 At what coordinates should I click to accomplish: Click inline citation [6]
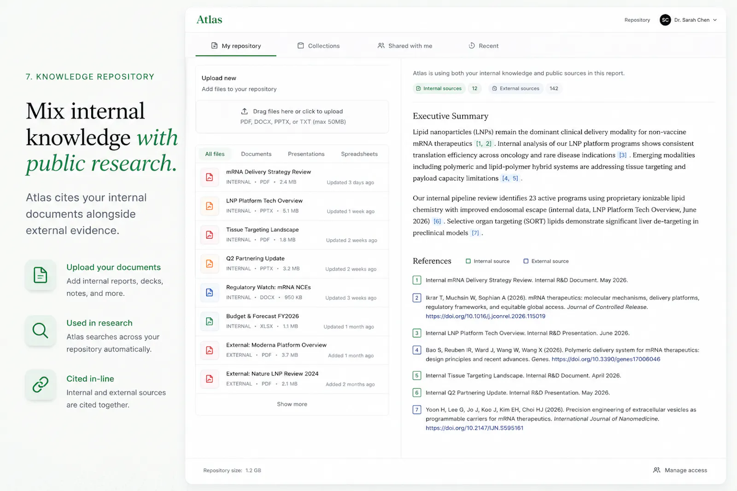pos(437,221)
